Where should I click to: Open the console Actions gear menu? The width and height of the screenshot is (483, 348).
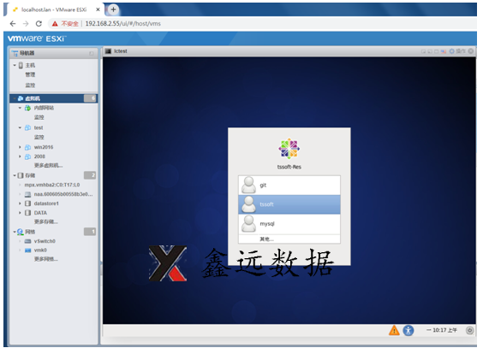point(458,51)
